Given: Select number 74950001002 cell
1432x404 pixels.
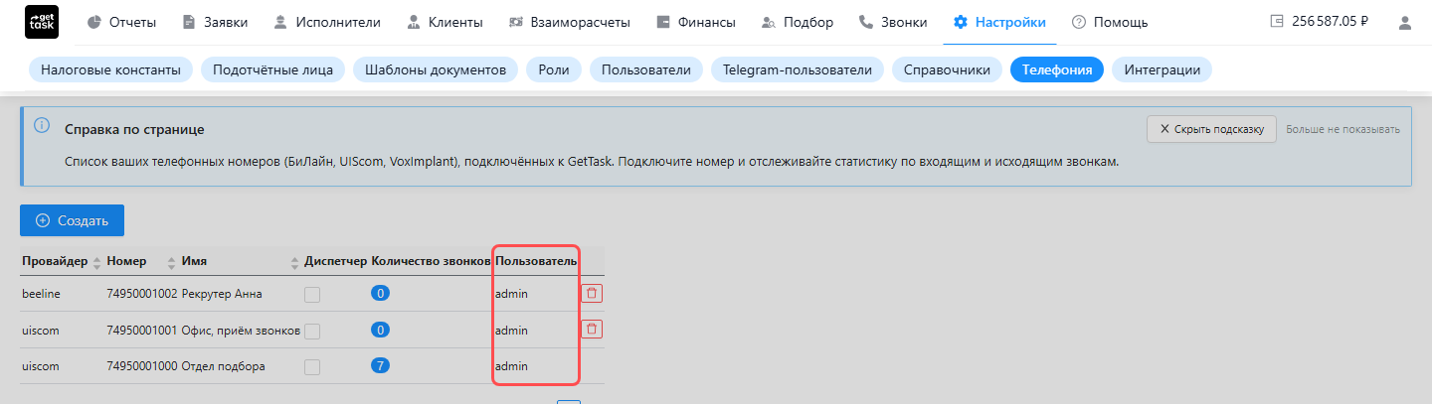Looking at the screenshot, I should coord(141,294).
